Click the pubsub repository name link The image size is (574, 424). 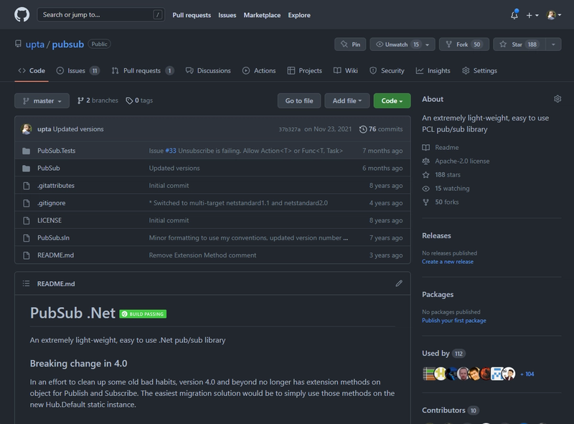(67, 44)
